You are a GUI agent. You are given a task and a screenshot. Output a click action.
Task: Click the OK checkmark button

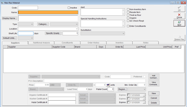click(179, 9)
